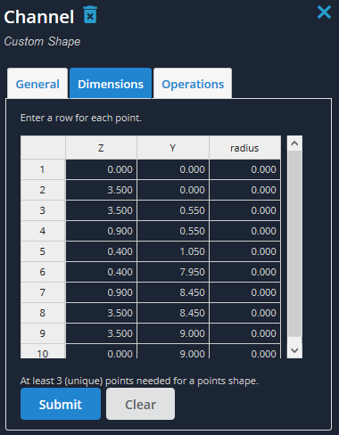
Task: Click the Y column header
Action: (x=173, y=148)
